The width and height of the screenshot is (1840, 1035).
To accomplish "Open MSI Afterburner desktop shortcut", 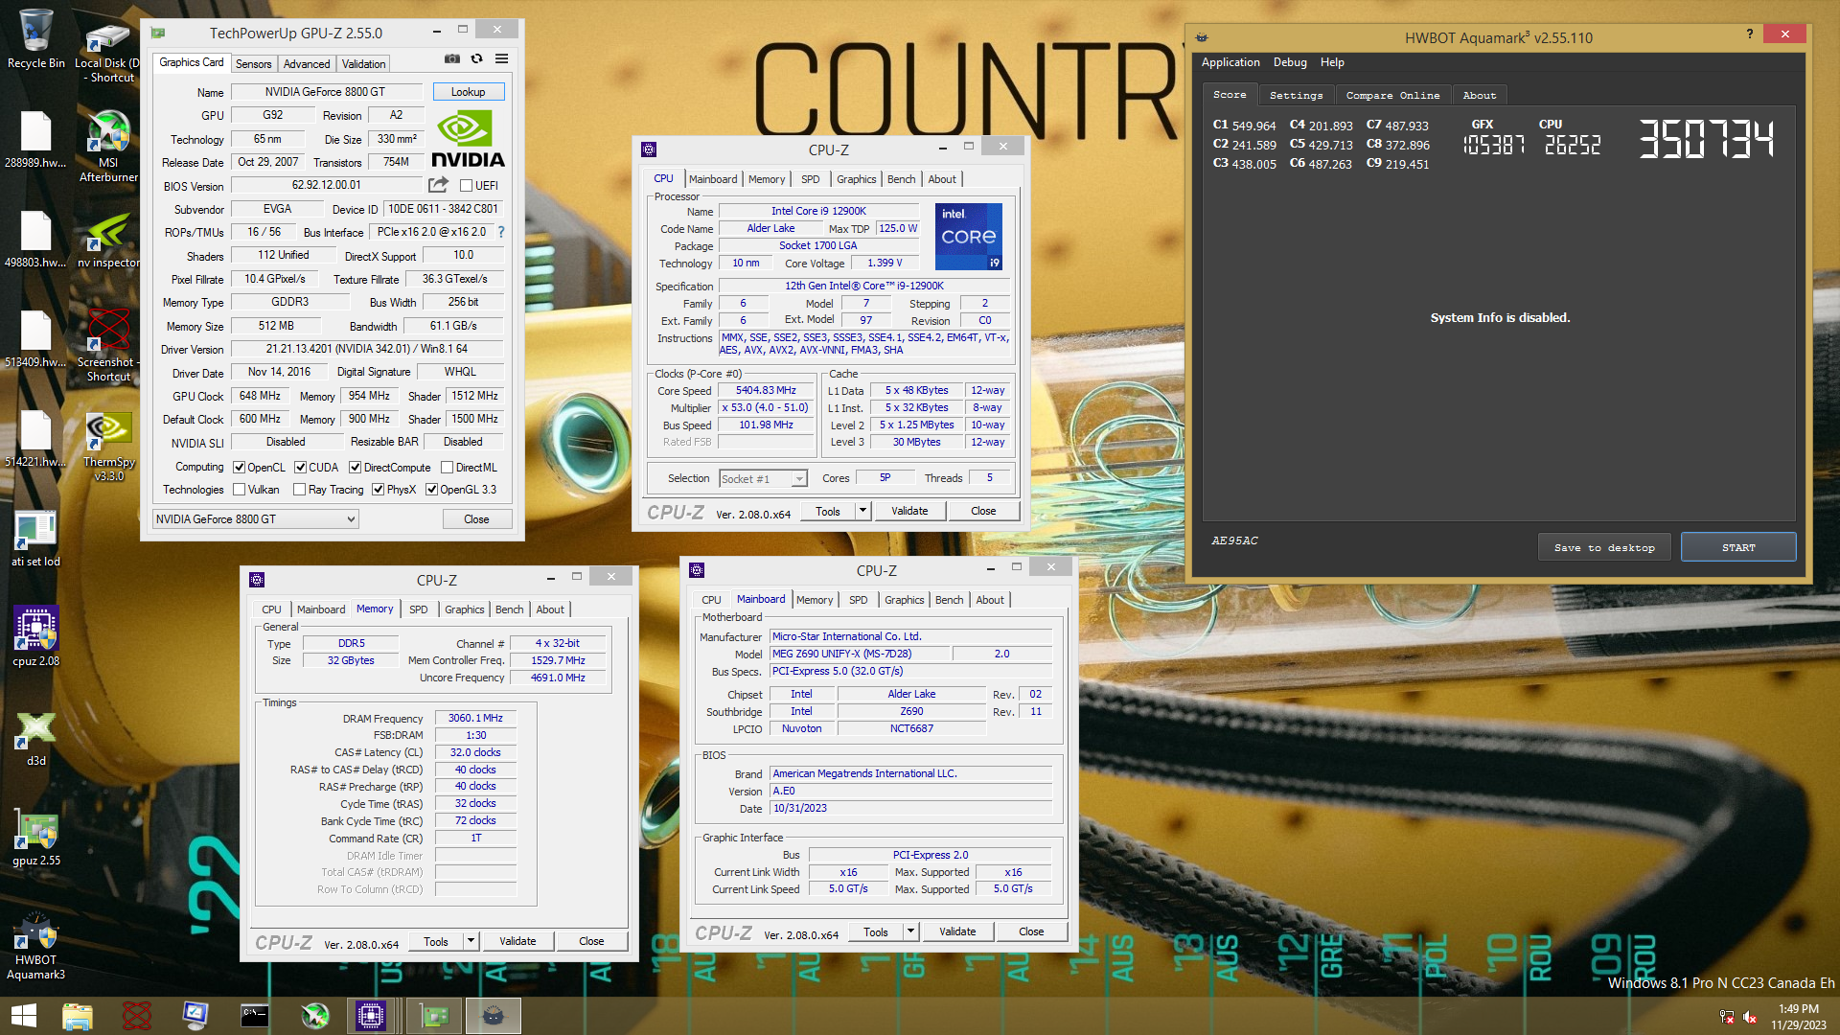I will point(108,147).
